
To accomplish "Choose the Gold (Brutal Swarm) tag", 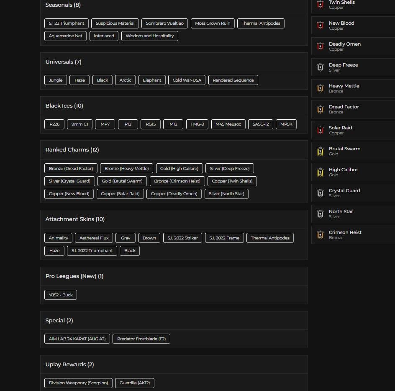I will (x=122, y=181).
